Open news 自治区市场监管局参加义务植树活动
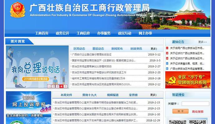The height and width of the screenshot is (124, 215). point(92,67)
